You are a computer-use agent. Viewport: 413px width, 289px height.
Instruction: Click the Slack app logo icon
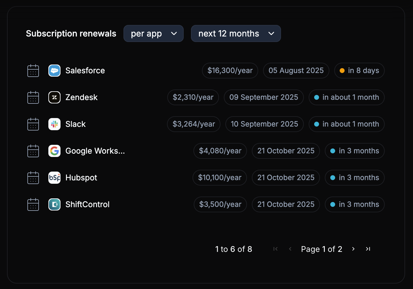54,124
